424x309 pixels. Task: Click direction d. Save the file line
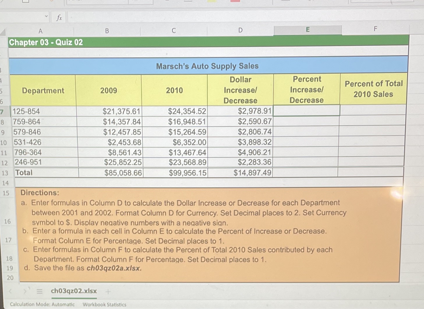coord(83,268)
